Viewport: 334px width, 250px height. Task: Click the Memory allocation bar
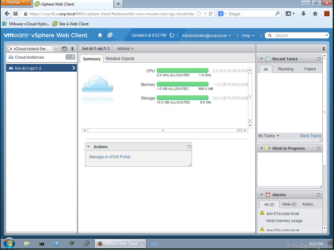point(183,84)
